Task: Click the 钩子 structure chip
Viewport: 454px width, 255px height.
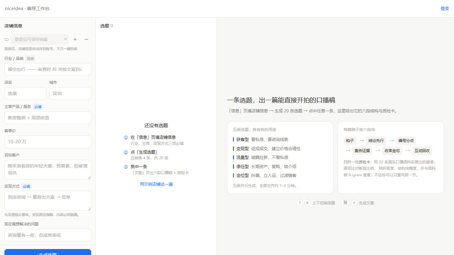Action: pyautogui.click(x=350, y=141)
